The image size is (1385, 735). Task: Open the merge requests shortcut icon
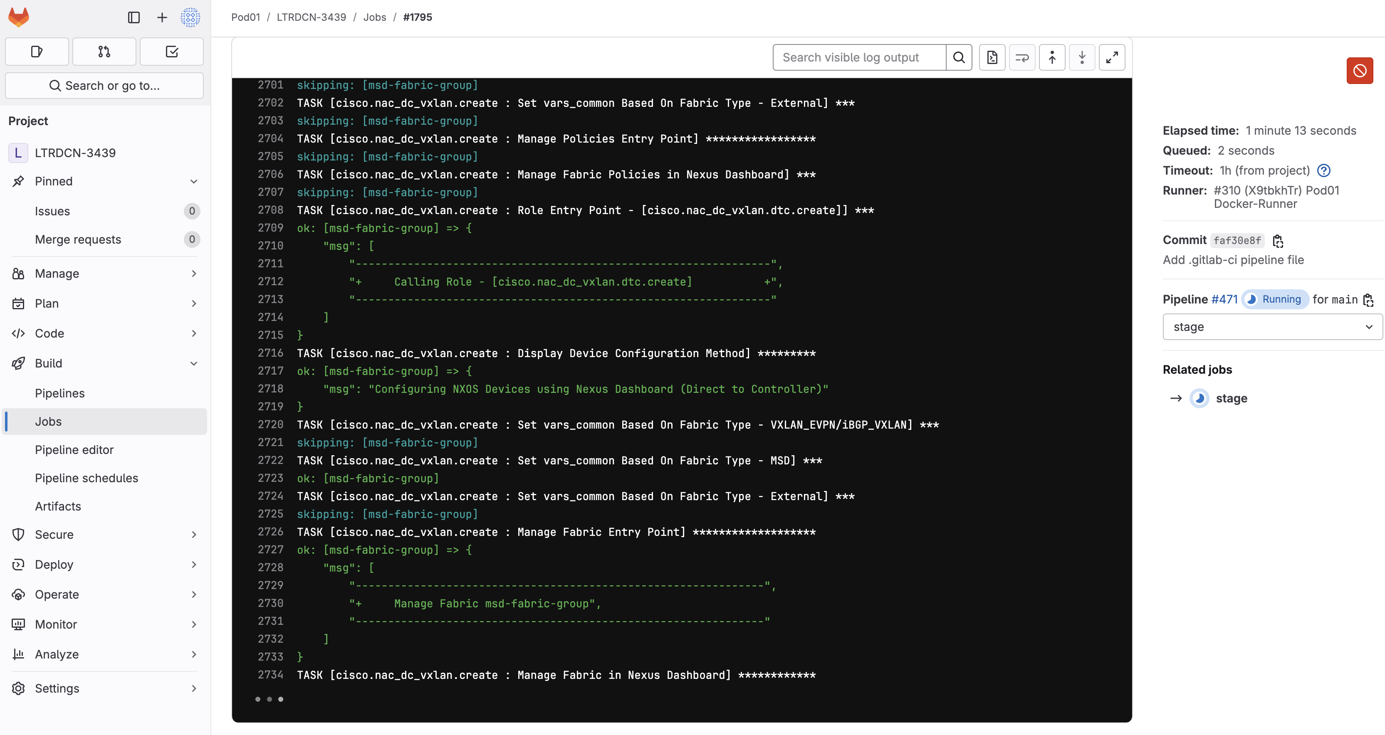point(104,52)
